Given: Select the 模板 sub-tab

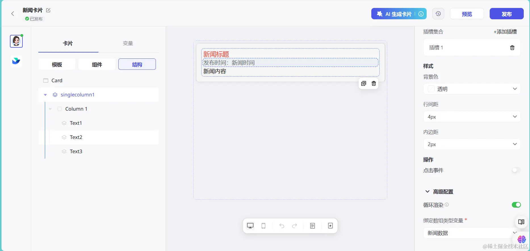Looking at the screenshot, I should tap(57, 64).
